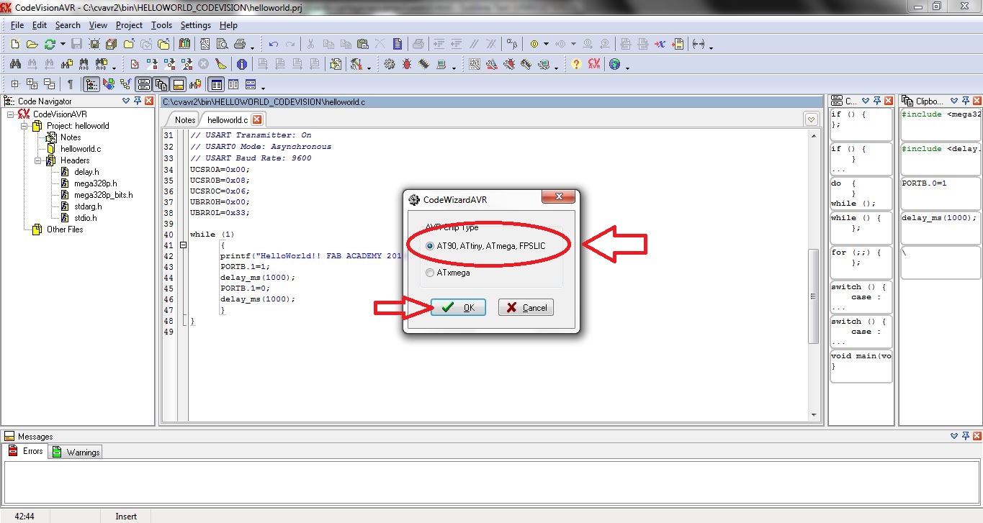Click the printer icon in the top toolbar

pyautogui.click(x=240, y=44)
